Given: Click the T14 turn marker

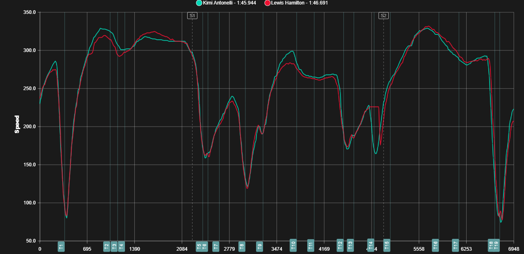Looking at the screenshot, I should pyautogui.click(x=371, y=245).
